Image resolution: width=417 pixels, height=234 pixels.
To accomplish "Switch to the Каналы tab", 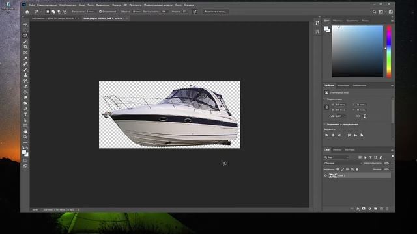I will (x=337, y=150).
